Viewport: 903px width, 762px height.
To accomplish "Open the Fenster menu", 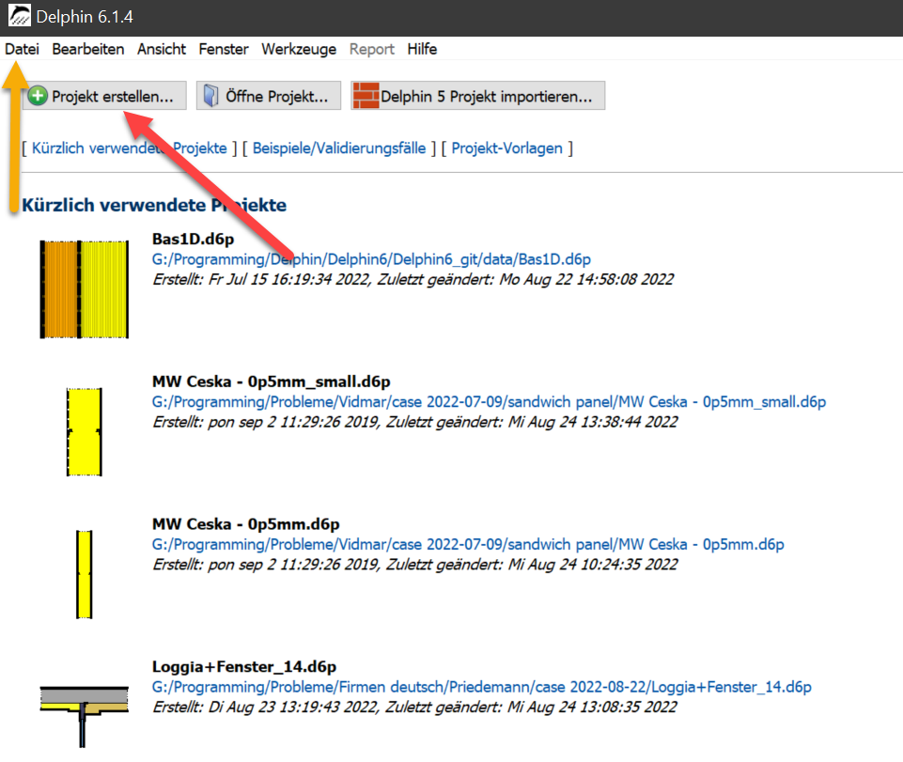I will point(224,50).
